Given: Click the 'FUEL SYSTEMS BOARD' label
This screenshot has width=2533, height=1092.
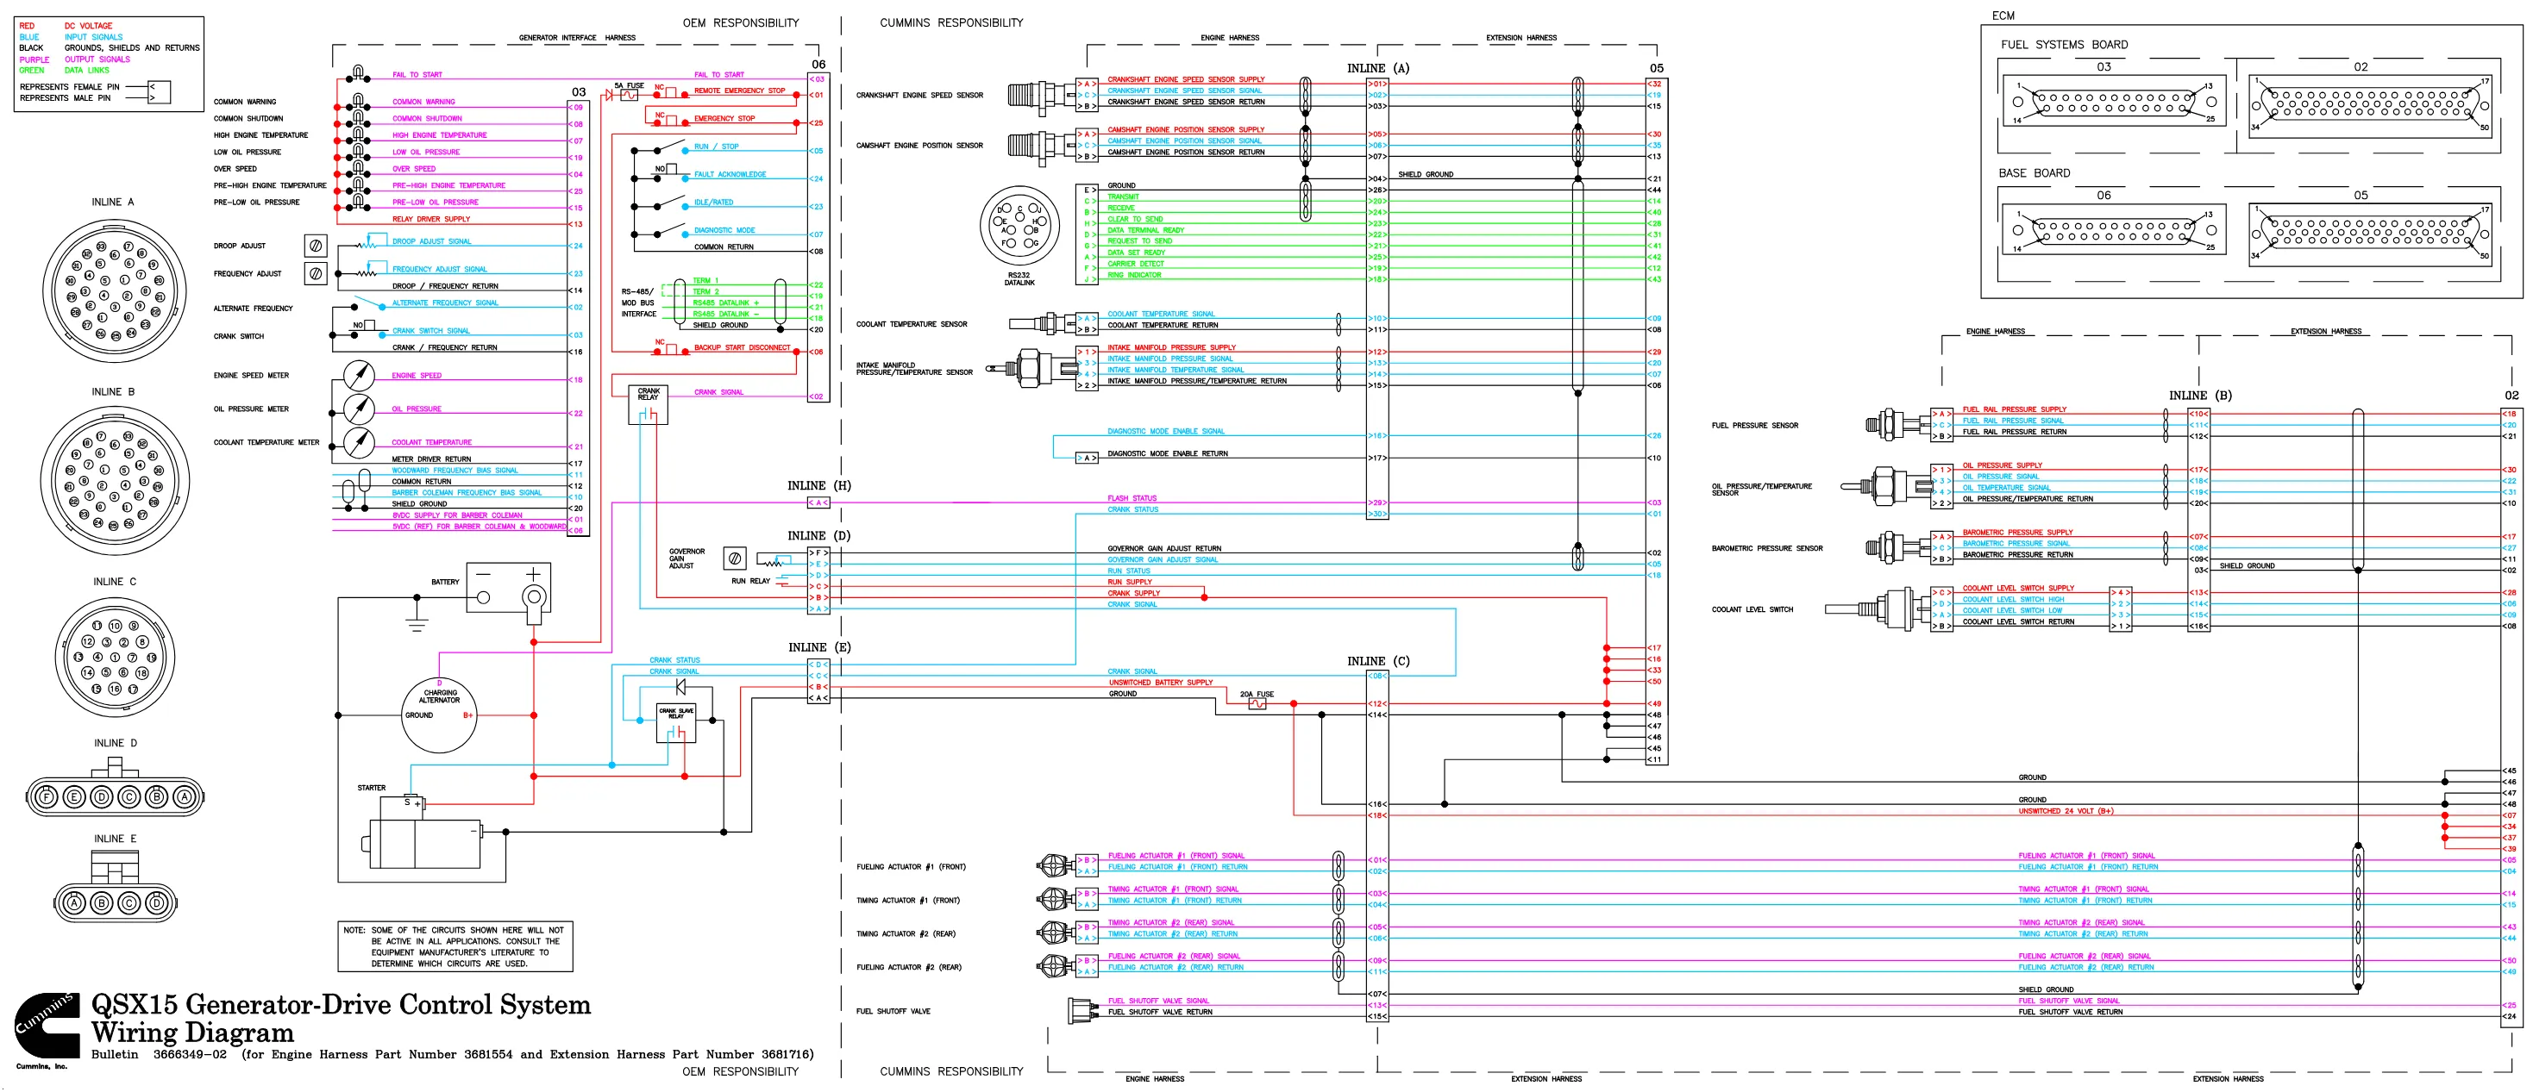Looking at the screenshot, I should (2063, 44).
